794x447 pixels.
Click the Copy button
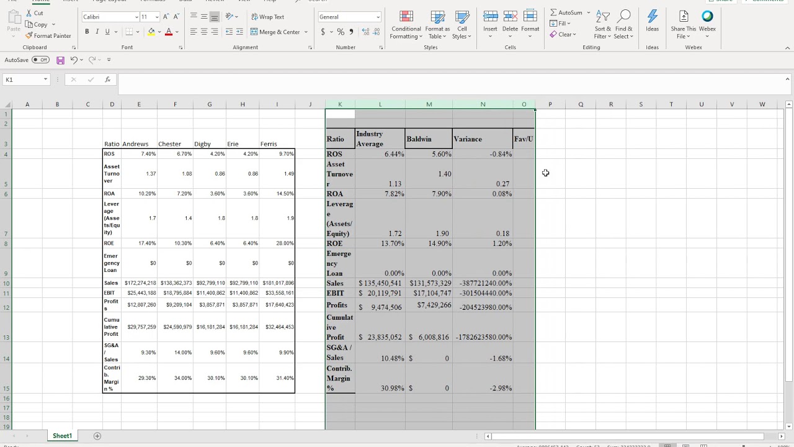tap(37, 24)
